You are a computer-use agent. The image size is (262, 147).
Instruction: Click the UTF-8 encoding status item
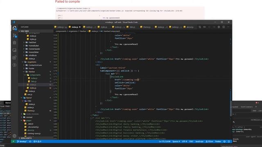(185, 142)
